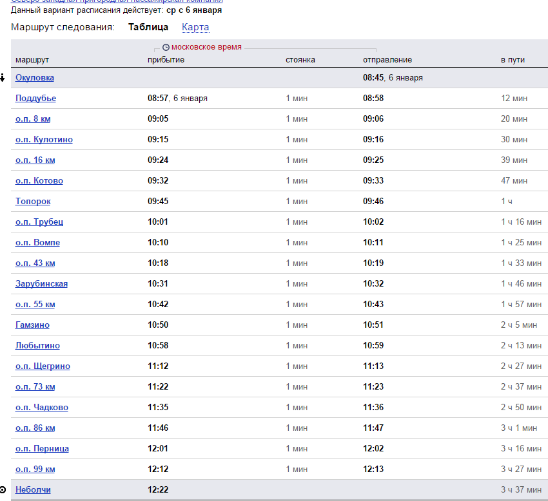Click the departure arrow icon beside Окуловка
This screenshot has width=548, height=501.
tap(3, 78)
